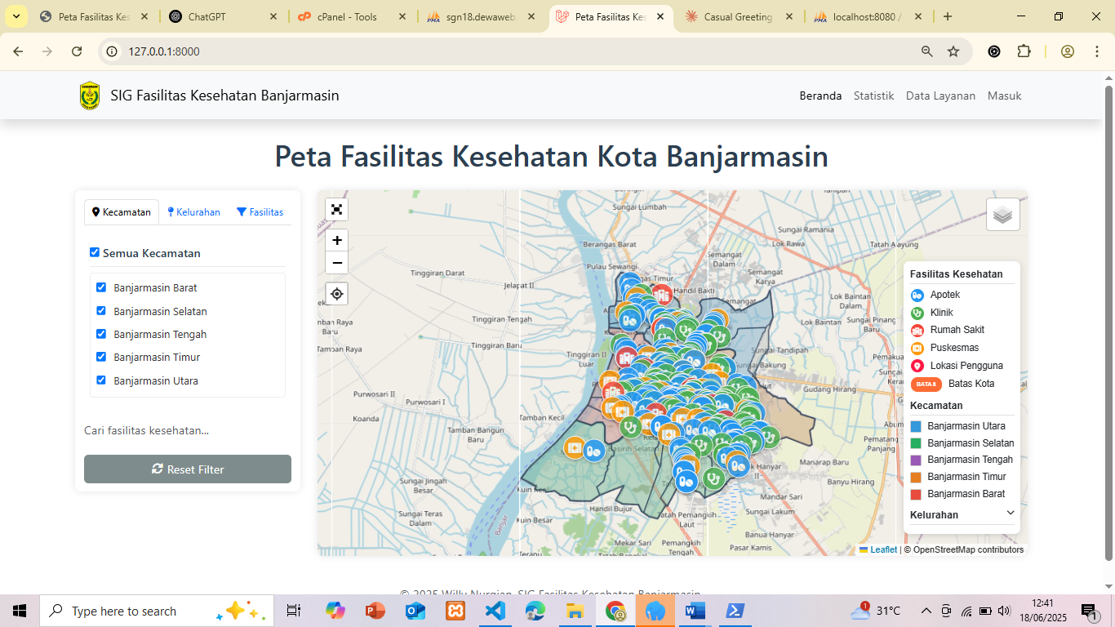Click the Rumah Sakit icon in the legend
The image size is (1115, 627).
pos(917,330)
